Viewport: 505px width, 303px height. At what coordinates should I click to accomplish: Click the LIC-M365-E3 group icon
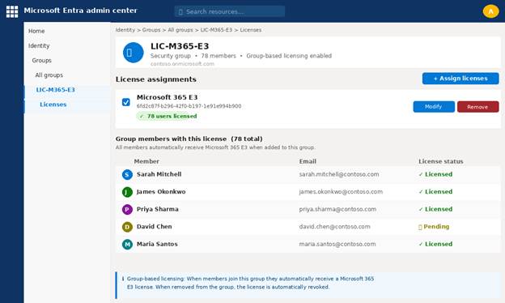[133, 53]
